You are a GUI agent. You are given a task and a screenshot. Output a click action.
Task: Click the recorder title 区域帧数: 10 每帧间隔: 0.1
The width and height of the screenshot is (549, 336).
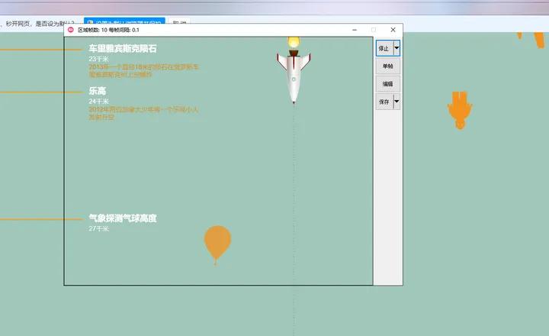[x=108, y=30]
